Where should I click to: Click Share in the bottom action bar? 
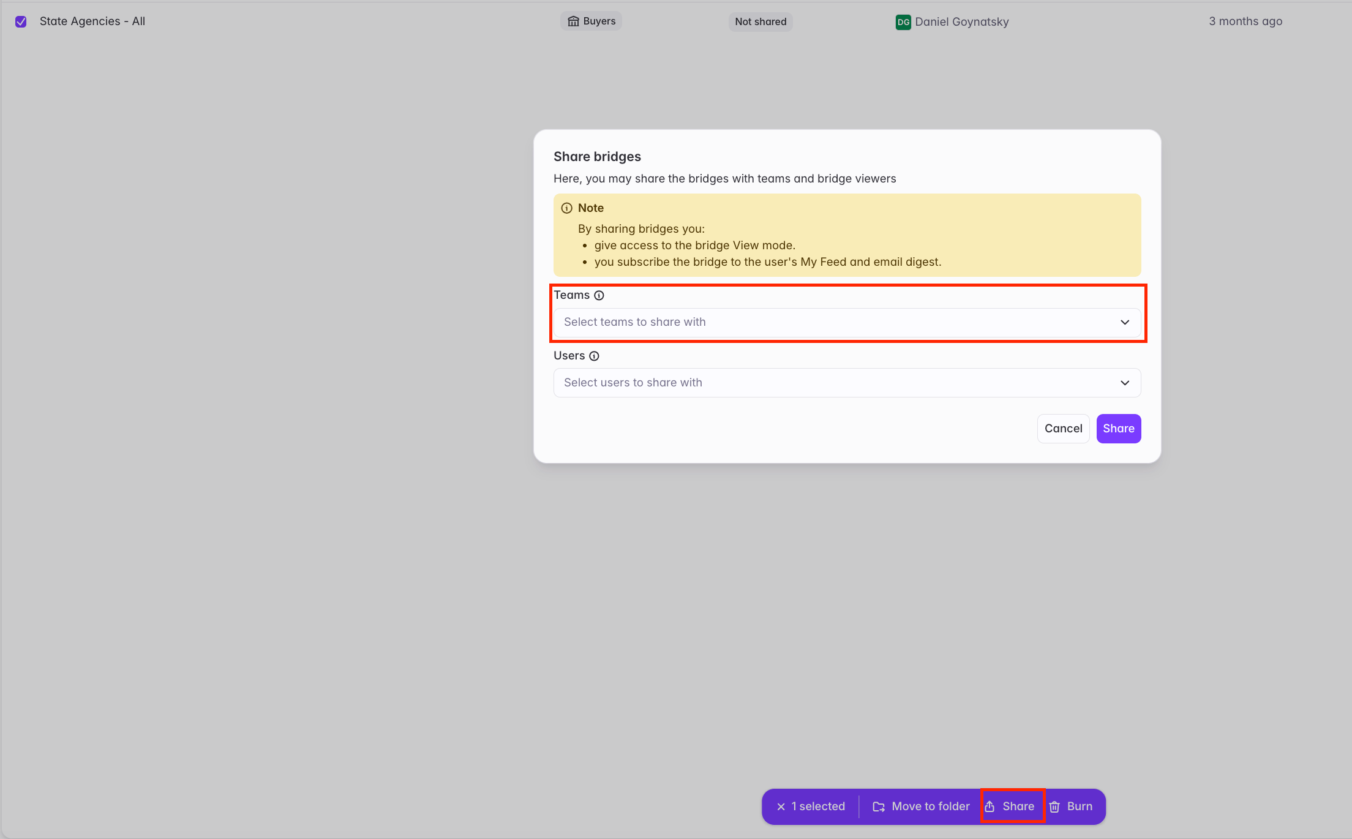(x=1010, y=807)
